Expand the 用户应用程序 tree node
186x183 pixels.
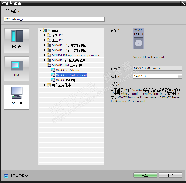click(45, 85)
